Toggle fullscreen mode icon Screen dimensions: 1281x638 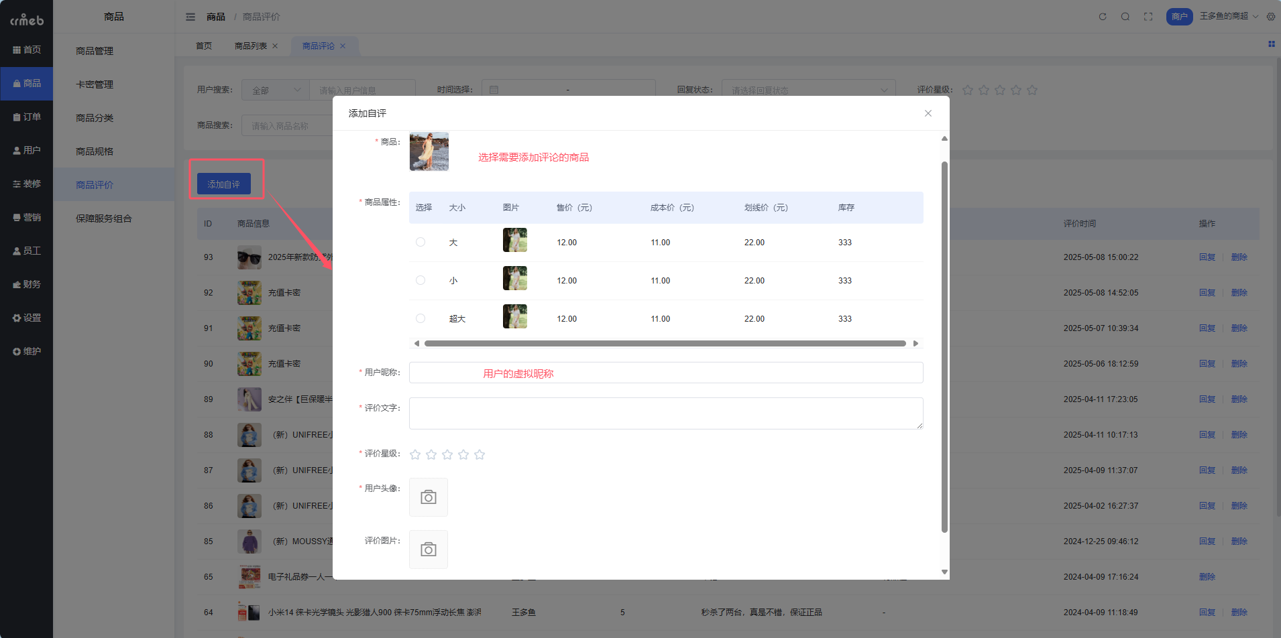pyautogui.click(x=1148, y=17)
